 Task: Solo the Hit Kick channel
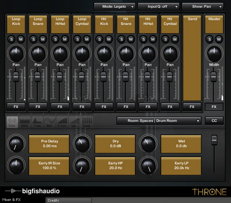click(99, 39)
